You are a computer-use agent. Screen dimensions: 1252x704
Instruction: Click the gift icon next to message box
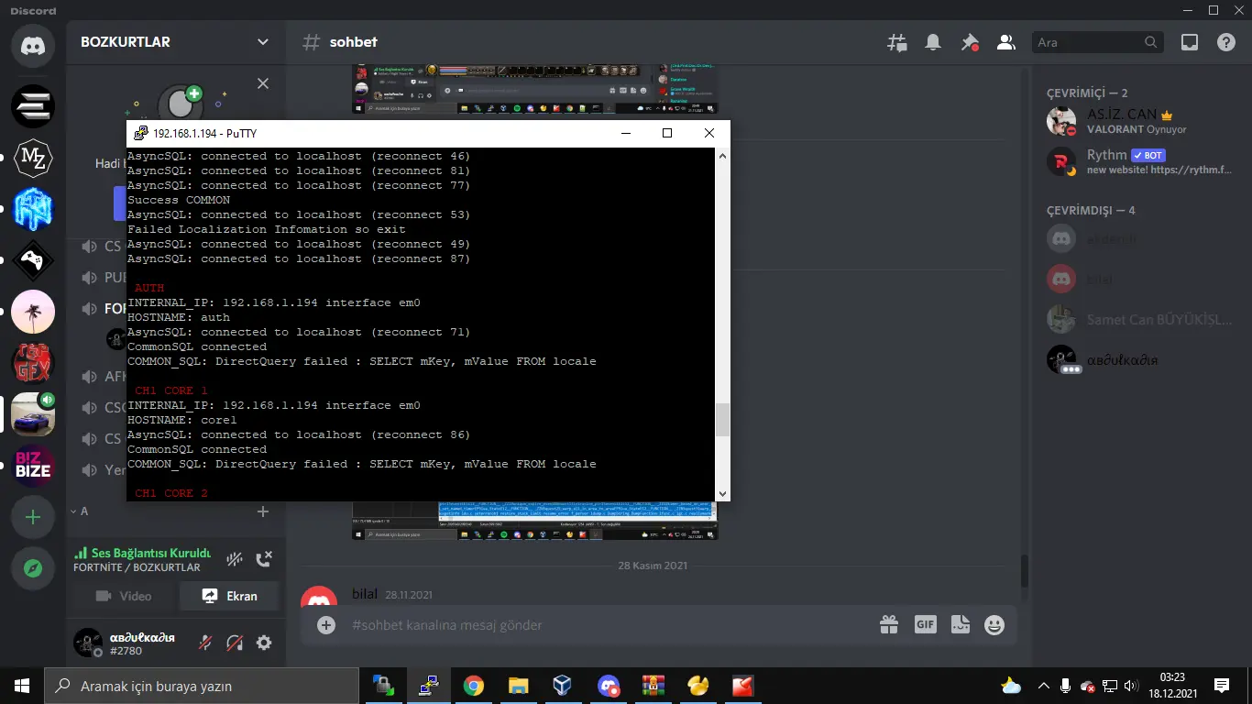point(889,624)
